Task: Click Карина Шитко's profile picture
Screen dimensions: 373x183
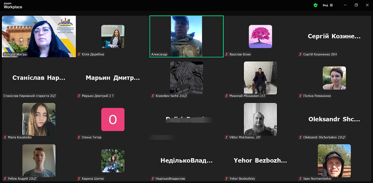Action: click(x=113, y=161)
